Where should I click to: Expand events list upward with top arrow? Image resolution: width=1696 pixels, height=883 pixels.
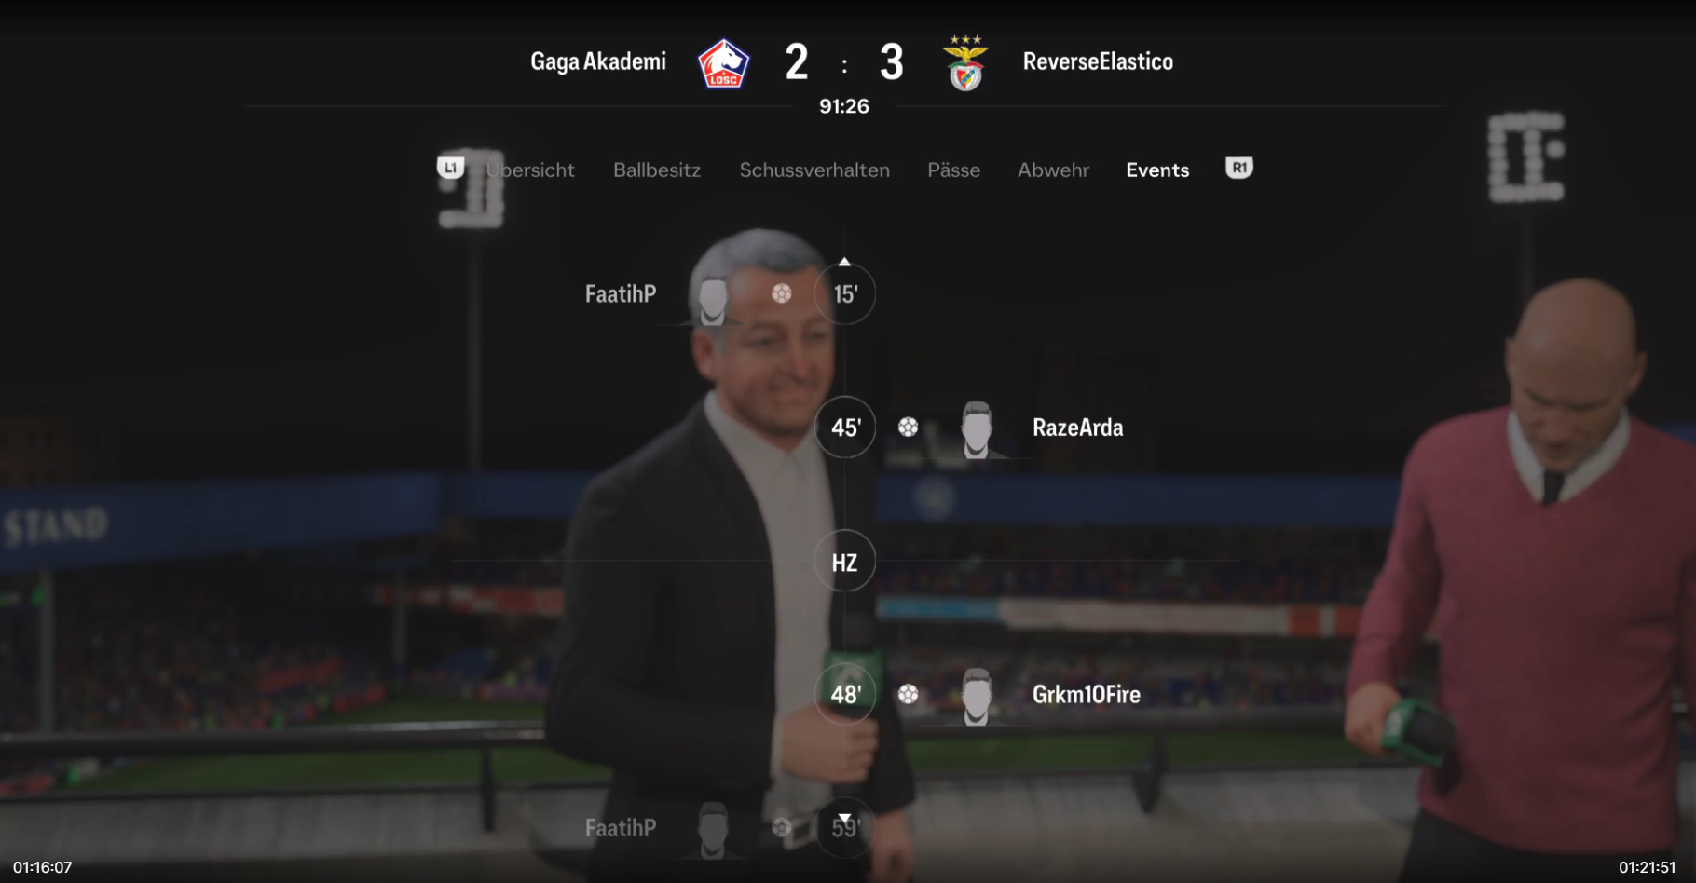pyautogui.click(x=844, y=262)
